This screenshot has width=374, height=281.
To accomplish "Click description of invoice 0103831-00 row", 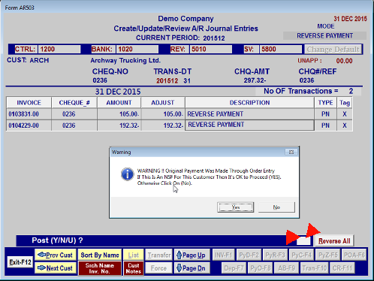I will pos(249,114).
